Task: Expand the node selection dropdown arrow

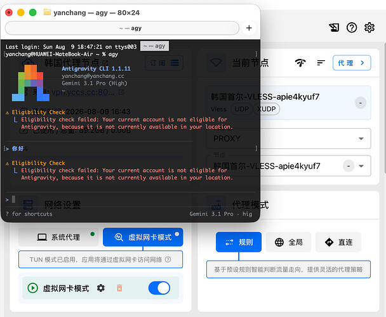Action: (x=361, y=166)
